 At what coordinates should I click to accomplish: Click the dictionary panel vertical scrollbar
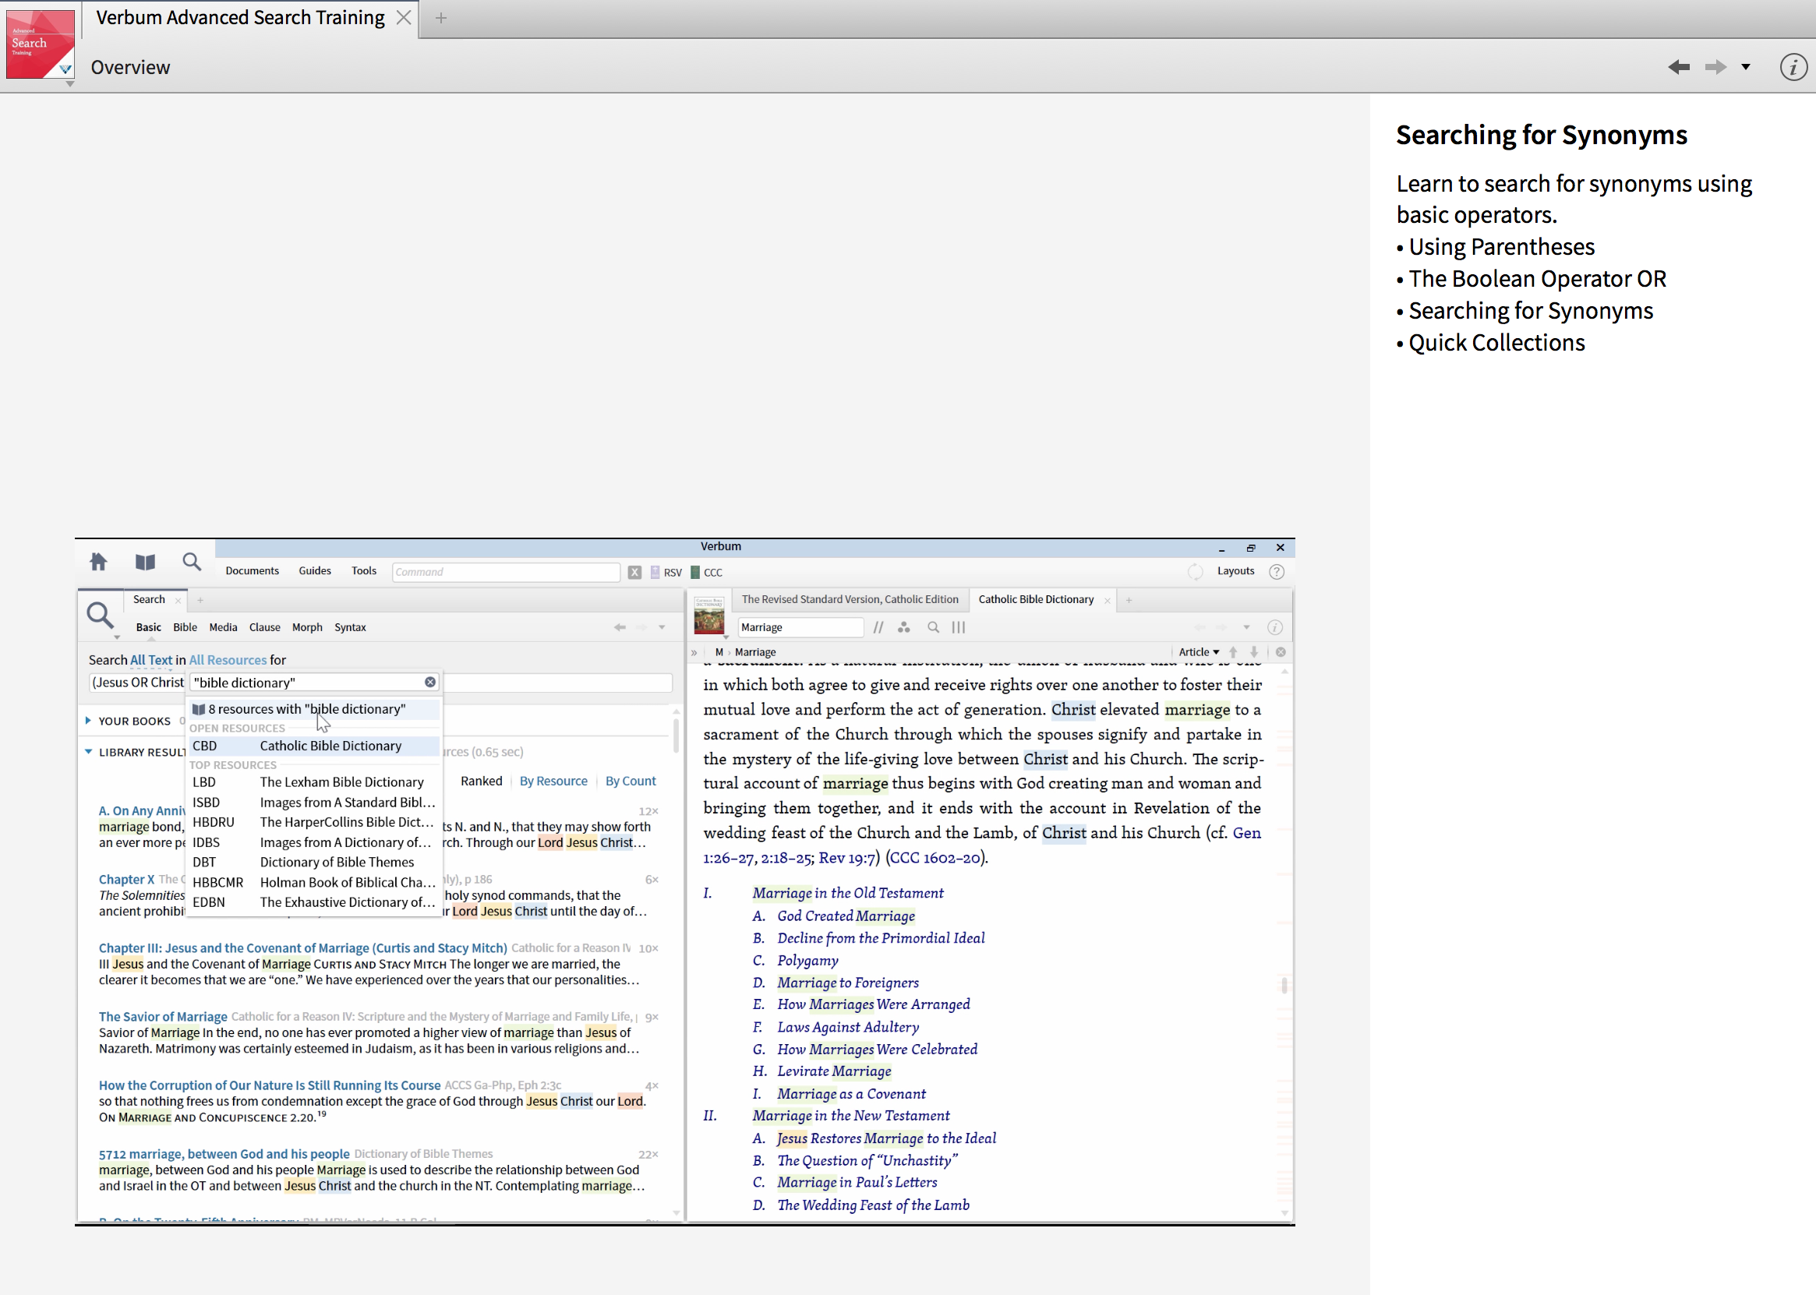(1284, 986)
